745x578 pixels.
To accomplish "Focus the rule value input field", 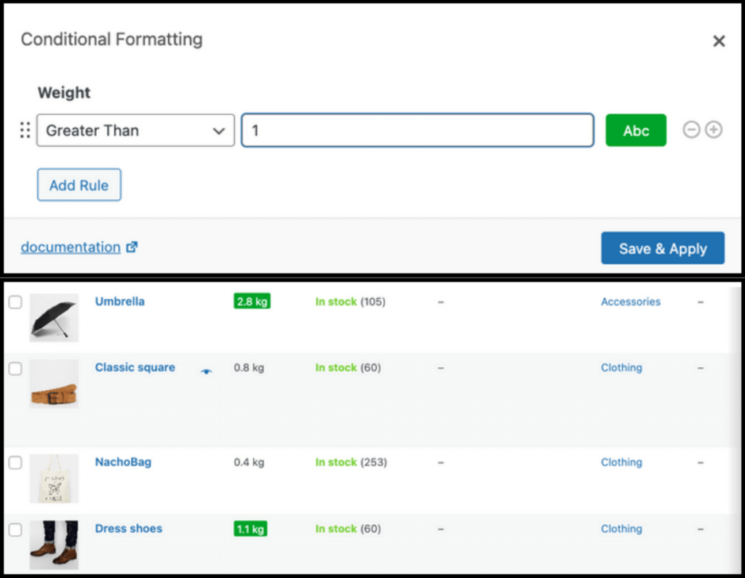I will pos(418,131).
